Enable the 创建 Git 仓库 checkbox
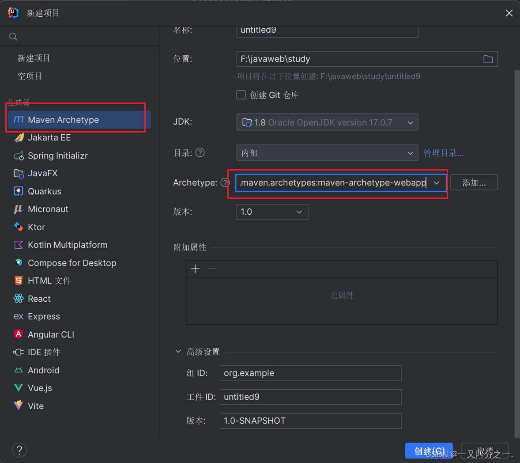Screen dimensions: 520x463 point(241,95)
